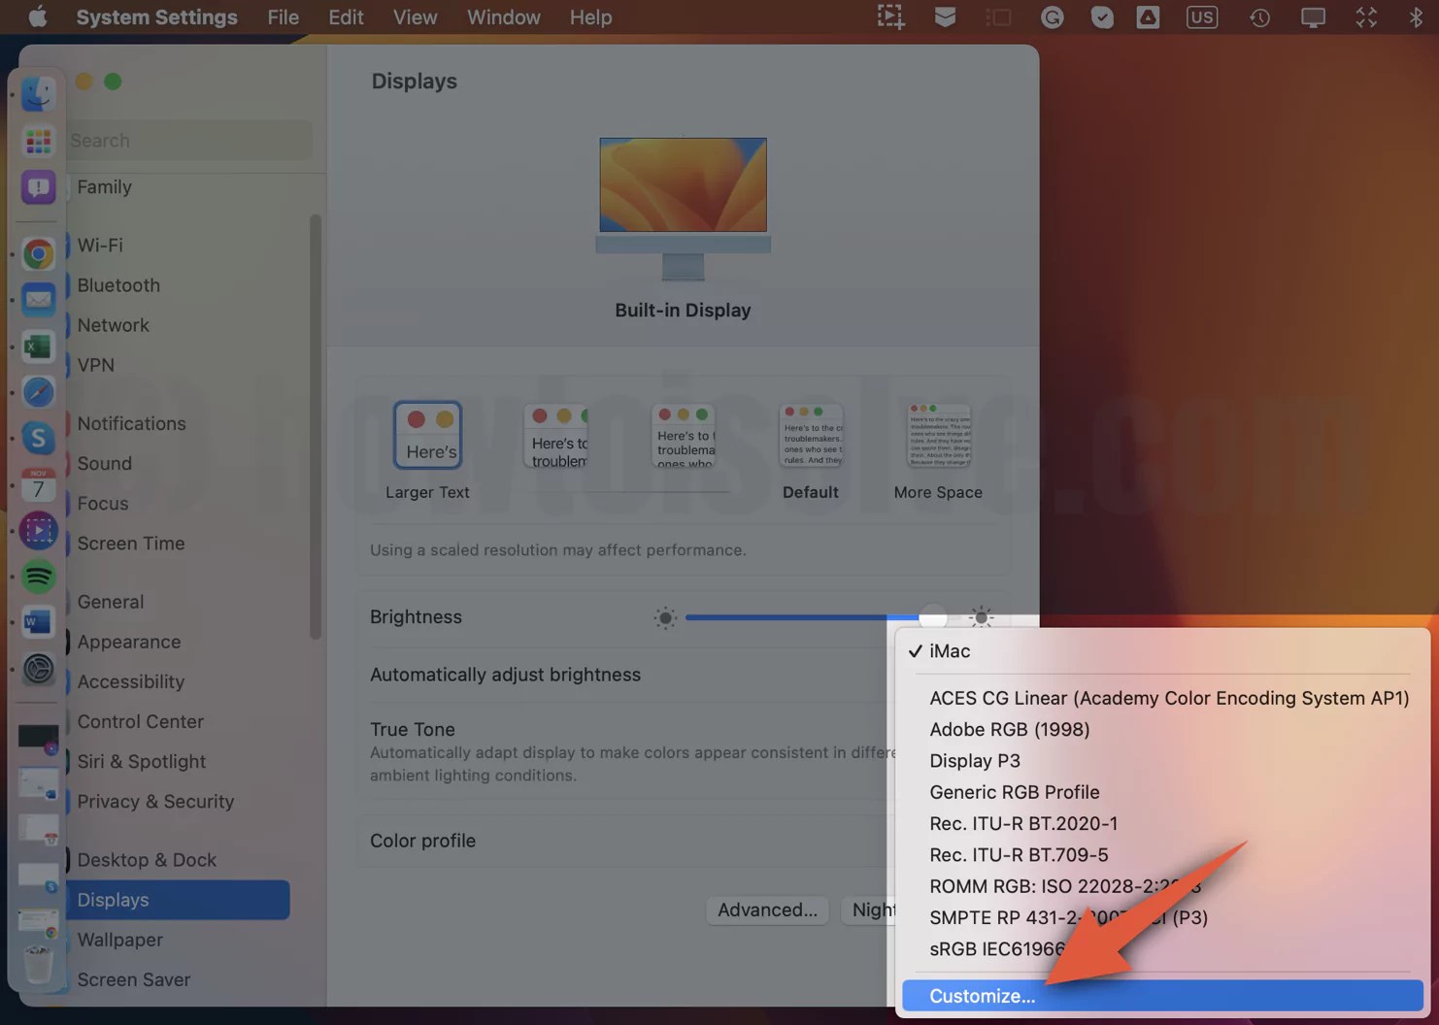Pick Adobe RGB (1998) profile

pyautogui.click(x=1010, y=729)
